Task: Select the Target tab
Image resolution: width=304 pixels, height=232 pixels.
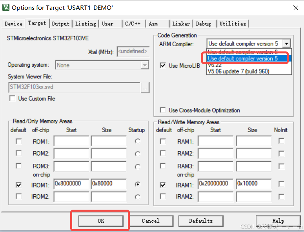Action: point(37,23)
